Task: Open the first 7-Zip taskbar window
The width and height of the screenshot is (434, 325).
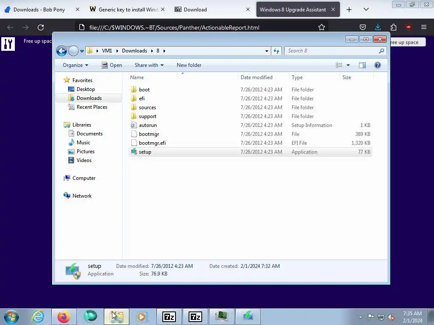Action: [x=169, y=317]
